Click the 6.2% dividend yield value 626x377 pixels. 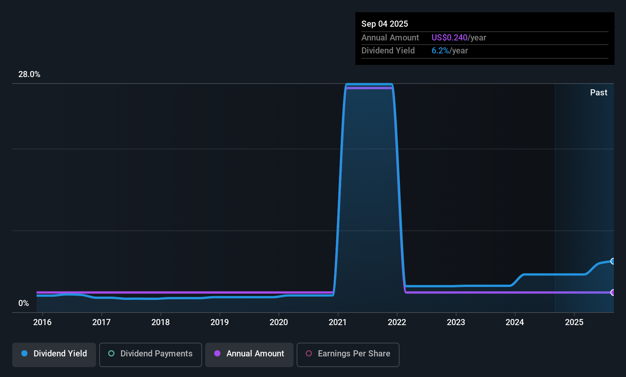440,51
